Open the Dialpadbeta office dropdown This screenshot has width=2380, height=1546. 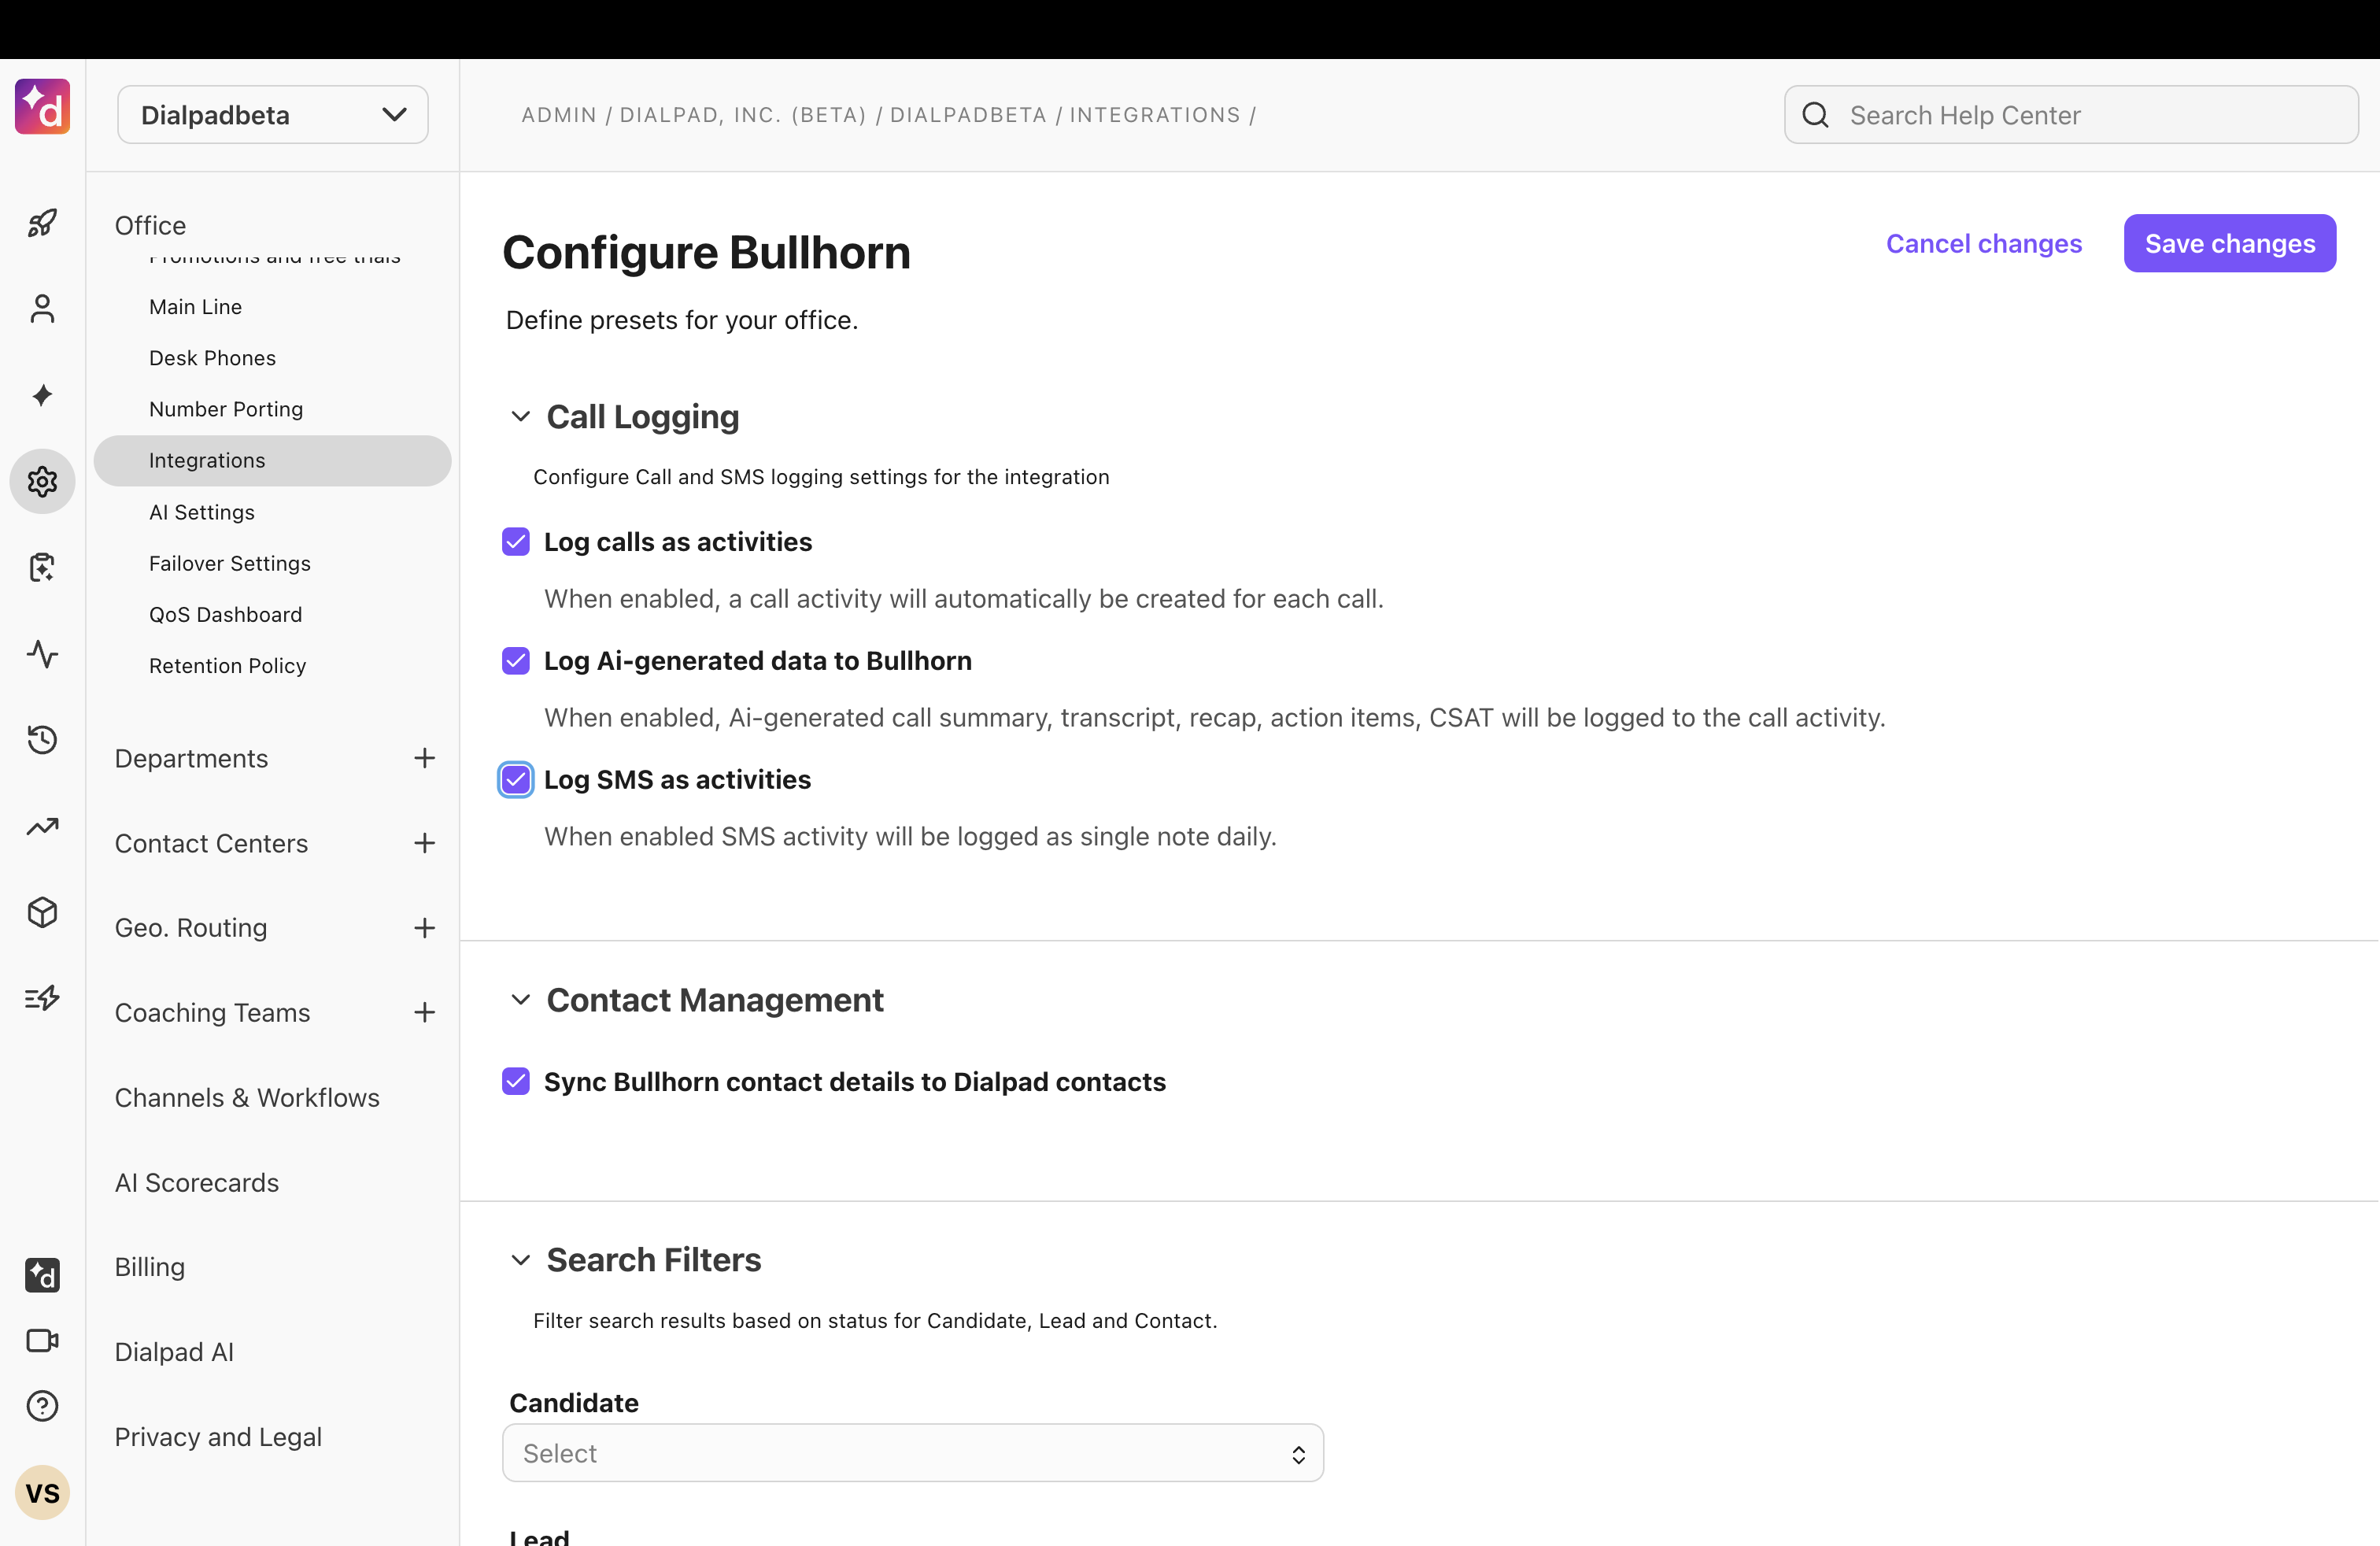(x=273, y=115)
